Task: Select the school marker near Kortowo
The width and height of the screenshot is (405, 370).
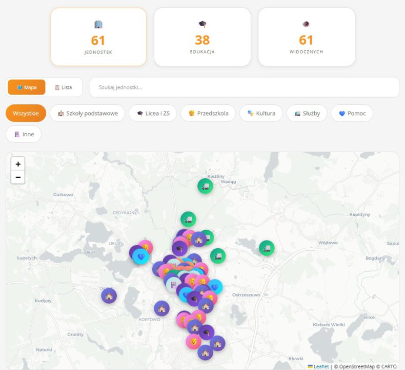Action: point(161,308)
